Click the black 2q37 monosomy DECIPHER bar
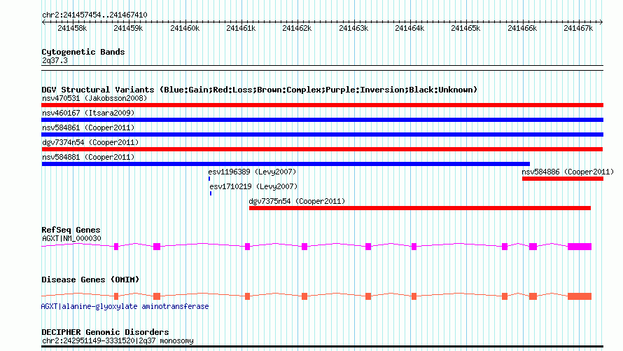This screenshot has height=351, width=623. pyautogui.click(x=322, y=347)
